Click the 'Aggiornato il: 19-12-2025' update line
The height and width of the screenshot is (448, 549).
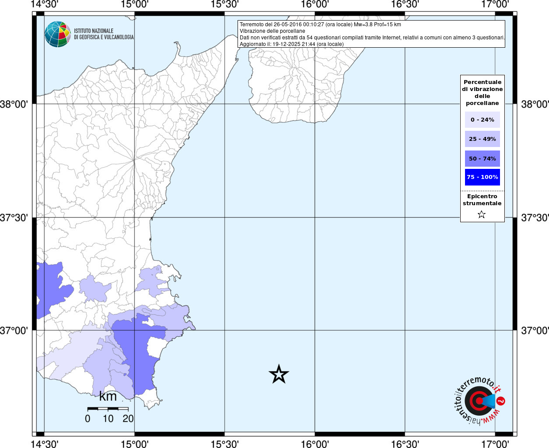click(x=291, y=44)
